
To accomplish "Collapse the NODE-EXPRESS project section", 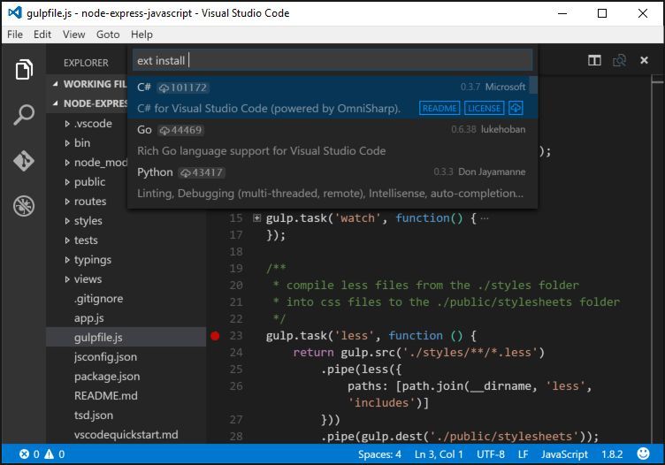I will coord(56,103).
